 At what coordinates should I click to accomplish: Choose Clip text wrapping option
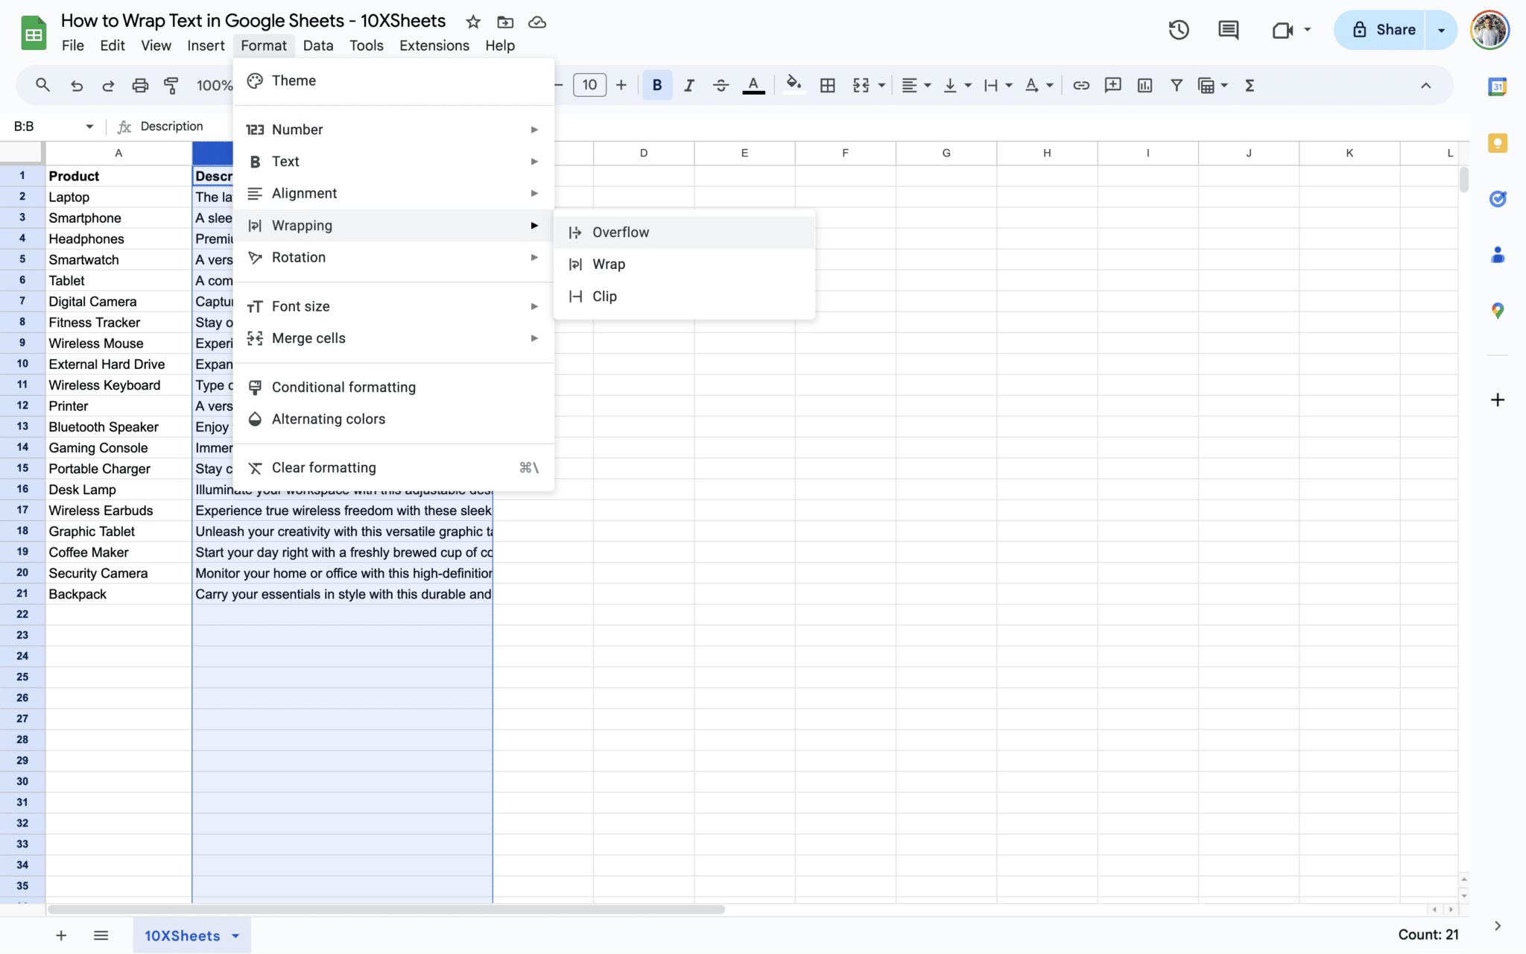[604, 297]
